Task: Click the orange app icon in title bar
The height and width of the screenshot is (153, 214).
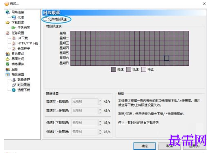Action: pyautogui.click(x=6, y=4)
